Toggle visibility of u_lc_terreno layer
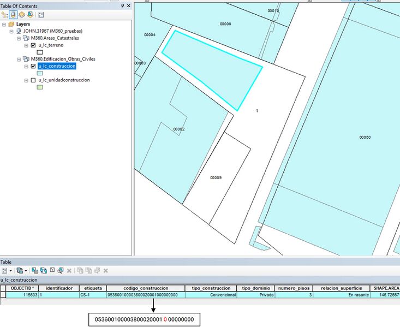Screen dimensions: 400x327 click(33, 45)
